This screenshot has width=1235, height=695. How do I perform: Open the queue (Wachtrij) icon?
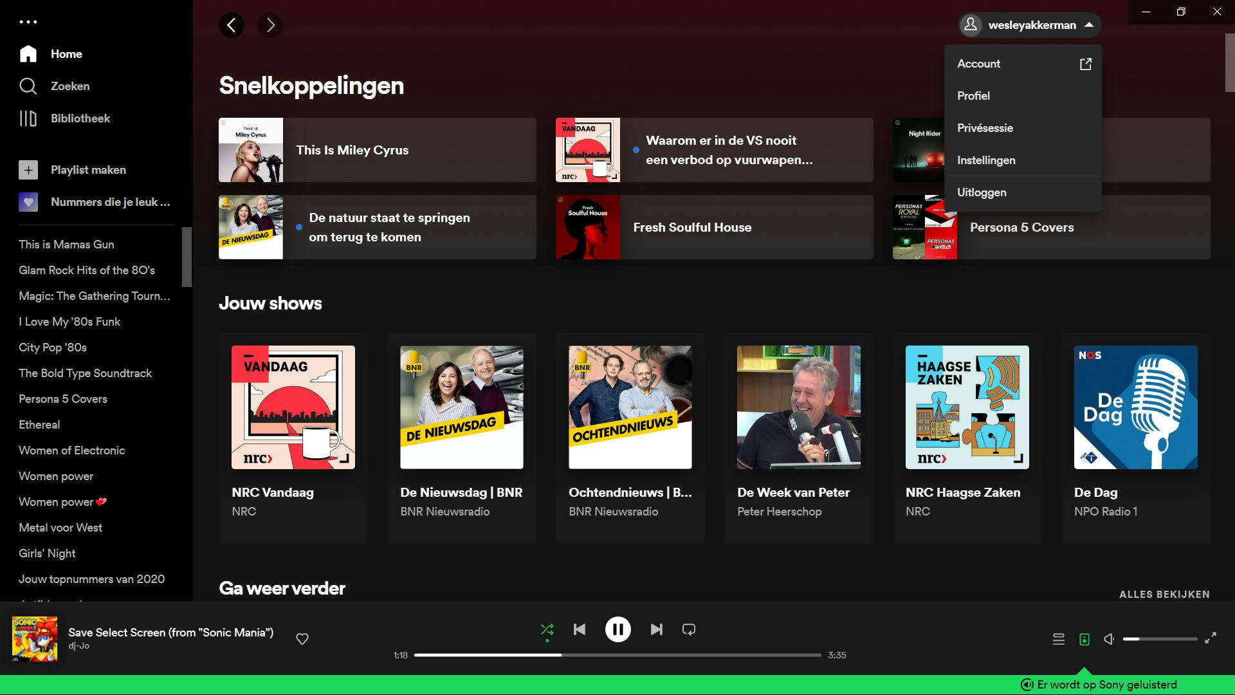[1058, 639]
